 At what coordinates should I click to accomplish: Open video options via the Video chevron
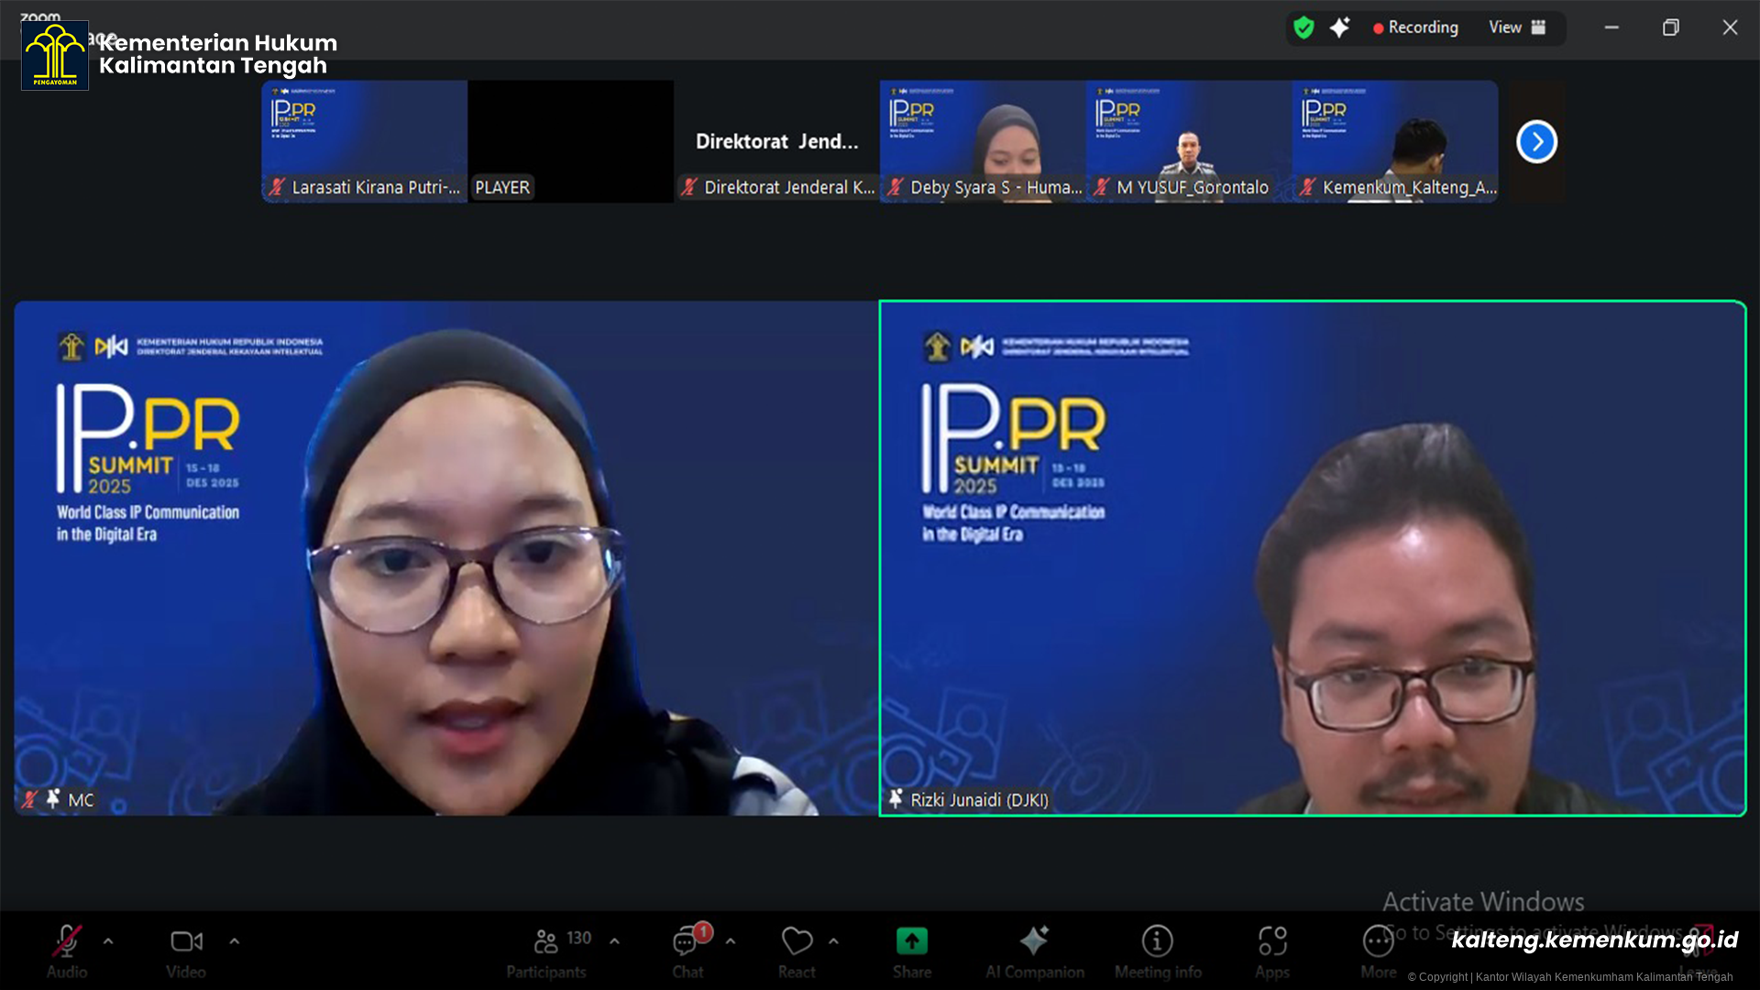[x=235, y=940]
